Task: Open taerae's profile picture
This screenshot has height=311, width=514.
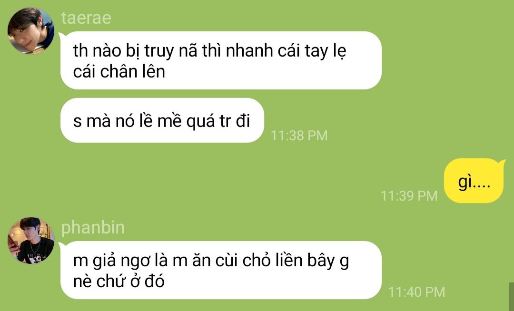Action: (x=31, y=30)
